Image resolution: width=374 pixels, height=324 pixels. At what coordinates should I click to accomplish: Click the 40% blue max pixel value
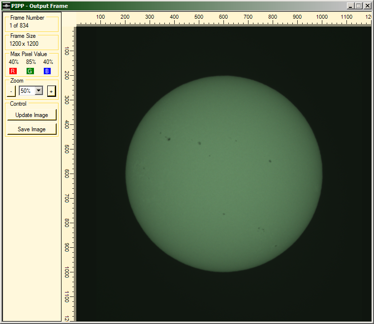pyautogui.click(x=48, y=62)
